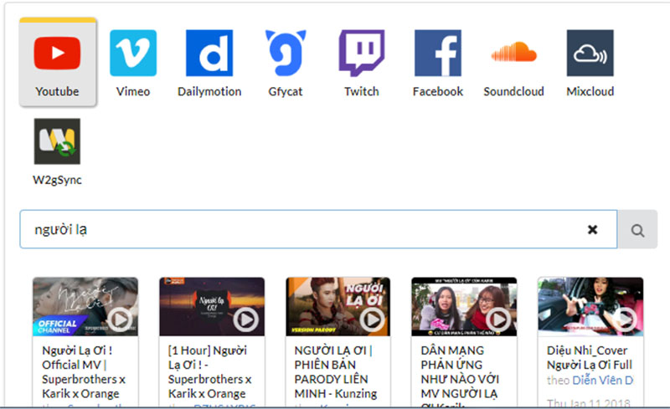Click the Dailymotion label text
Viewport: 670px width, 409px height.
point(209,91)
